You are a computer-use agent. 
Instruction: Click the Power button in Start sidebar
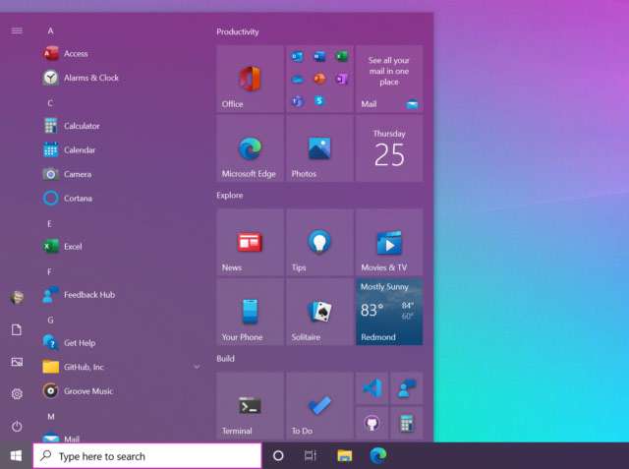(x=17, y=426)
